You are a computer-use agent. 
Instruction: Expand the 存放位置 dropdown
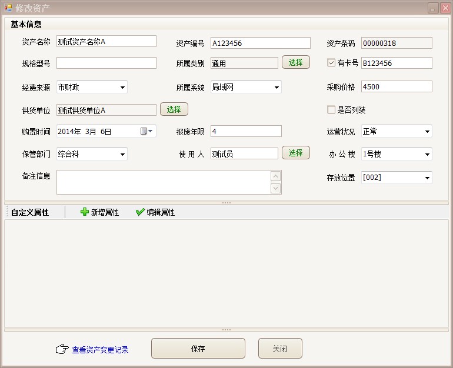(x=427, y=178)
